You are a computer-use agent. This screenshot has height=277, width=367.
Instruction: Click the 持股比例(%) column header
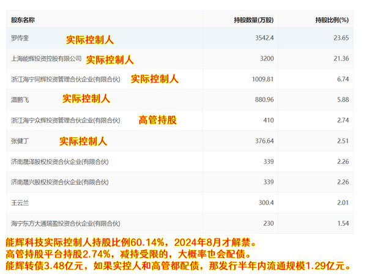[332, 20]
